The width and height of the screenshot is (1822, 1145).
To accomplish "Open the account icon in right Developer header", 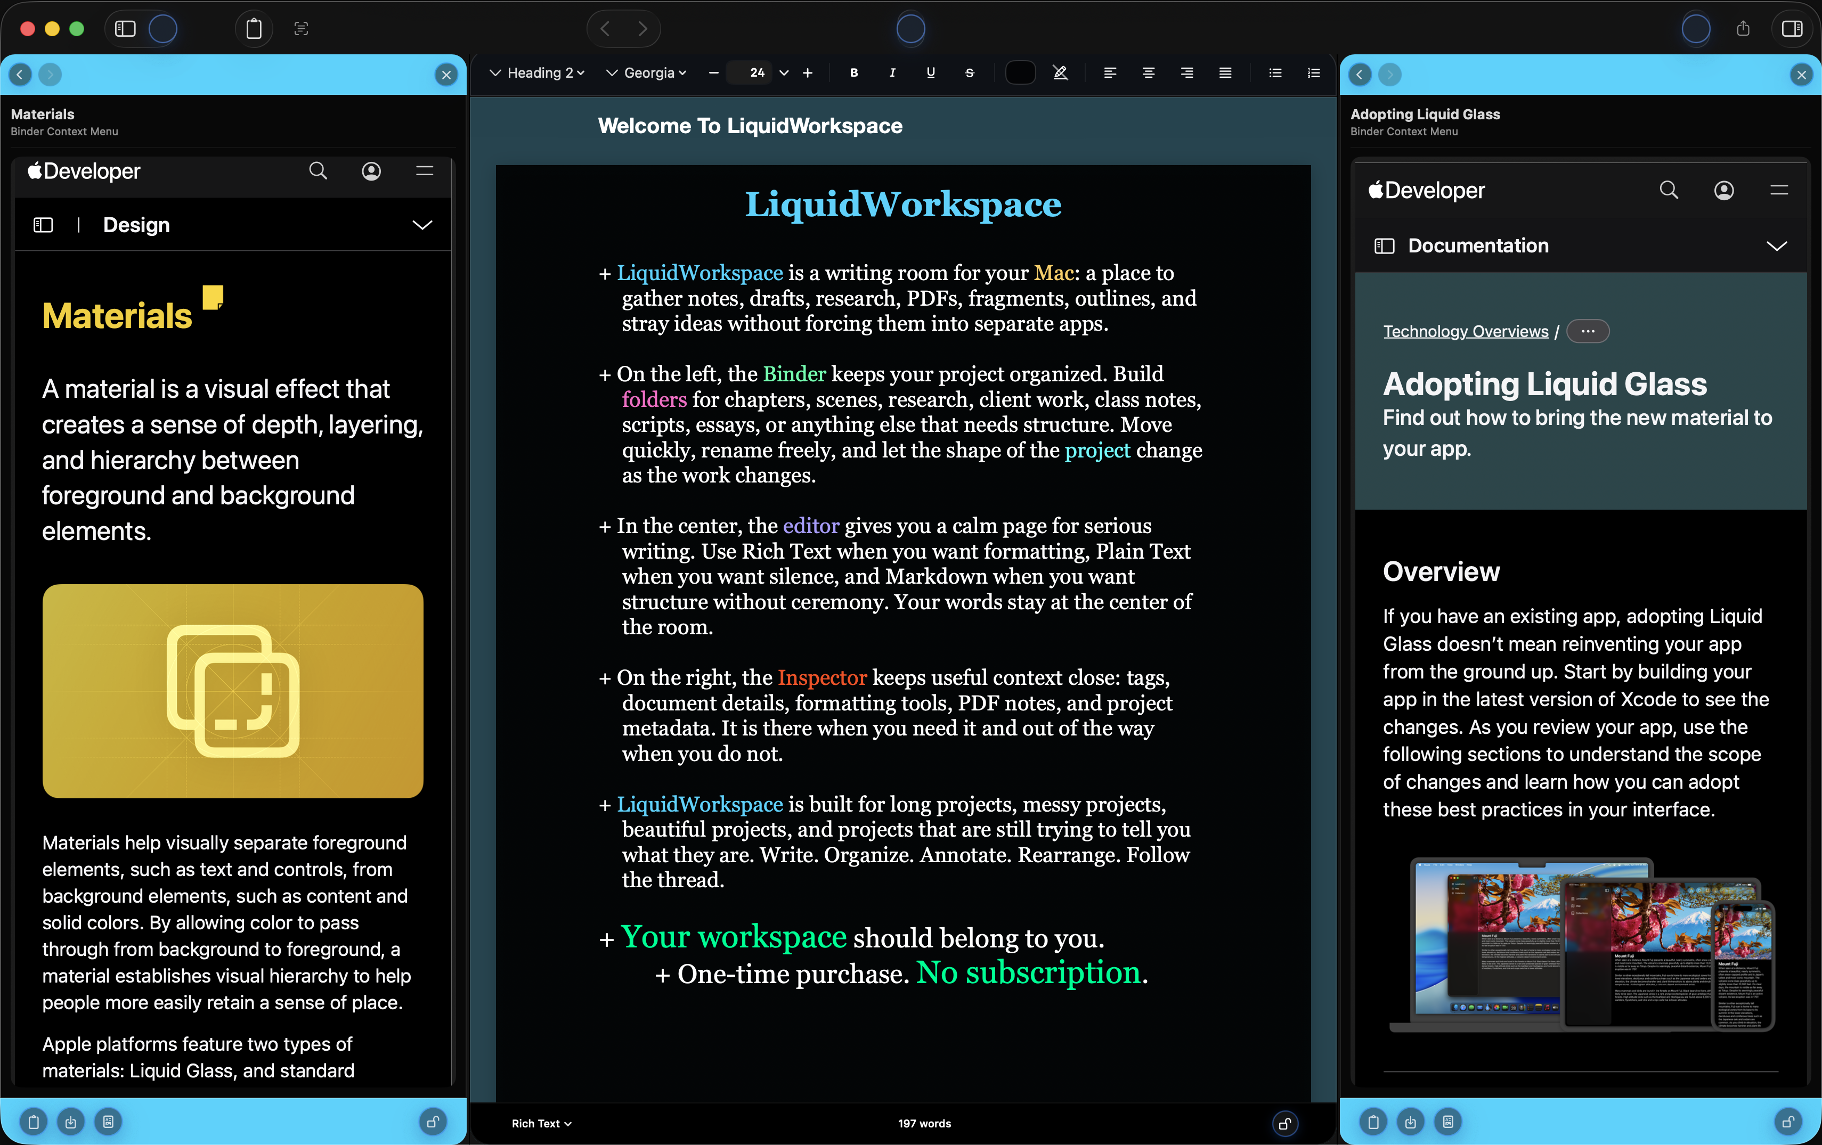I will [x=1723, y=190].
